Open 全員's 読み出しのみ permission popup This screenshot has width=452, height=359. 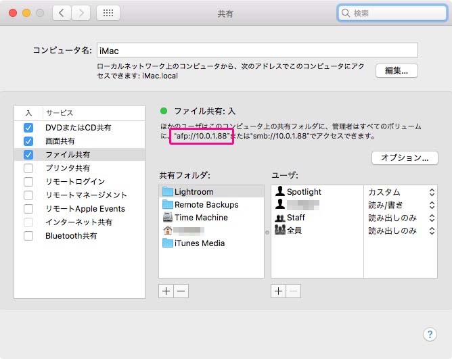point(401,231)
